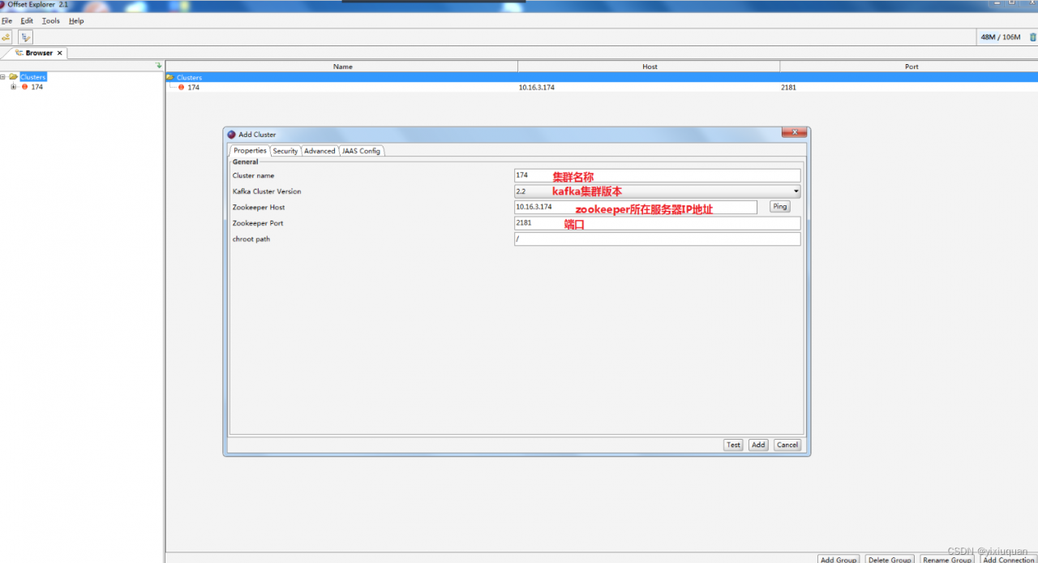Open the Edit menu
Image resolution: width=1038 pixels, height=563 pixels.
(27, 21)
